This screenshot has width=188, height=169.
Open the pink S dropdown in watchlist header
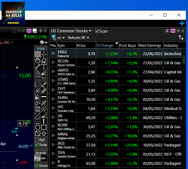[x=173, y=31]
